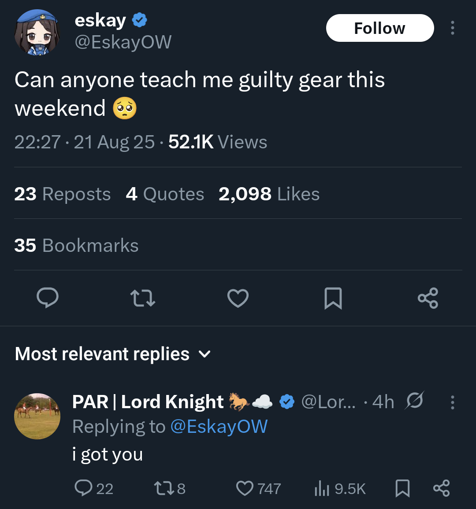The width and height of the screenshot is (476, 509).
Task: Share Lord Knight's reply
Action: click(441, 488)
